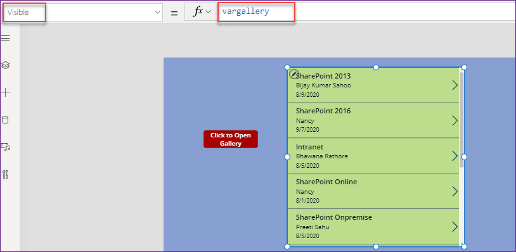
Task: Click the chevron arrow for SharePoint Onpremise
Action: [455, 227]
